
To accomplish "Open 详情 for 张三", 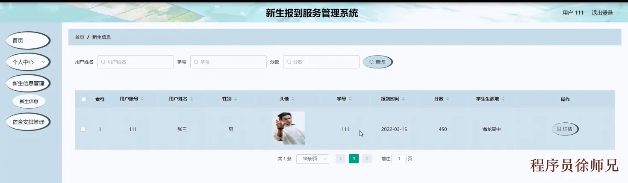I will click(x=565, y=129).
